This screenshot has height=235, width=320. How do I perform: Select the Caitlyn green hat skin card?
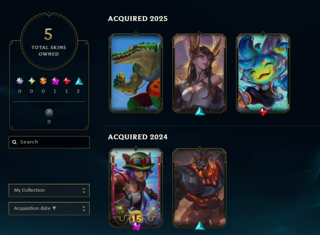(x=136, y=188)
